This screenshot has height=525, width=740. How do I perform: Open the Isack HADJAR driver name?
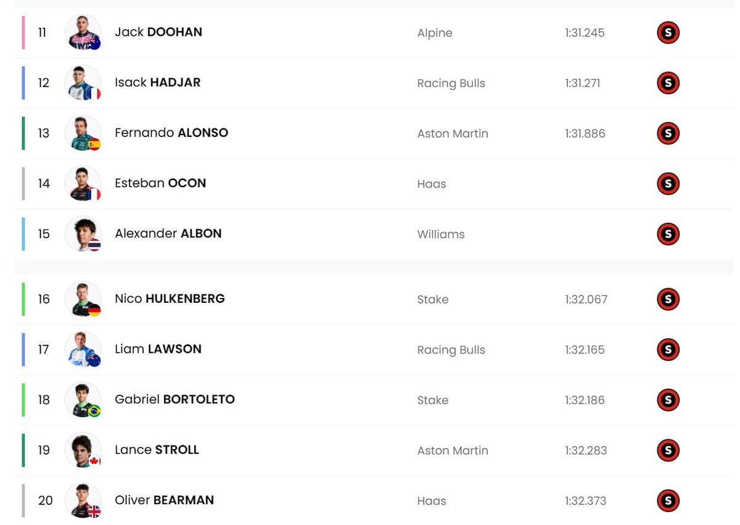pyautogui.click(x=158, y=83)
